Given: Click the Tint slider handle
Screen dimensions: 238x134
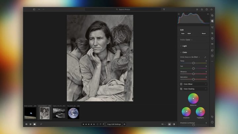Looking at the screenshot, I should [x=193, y=68].
